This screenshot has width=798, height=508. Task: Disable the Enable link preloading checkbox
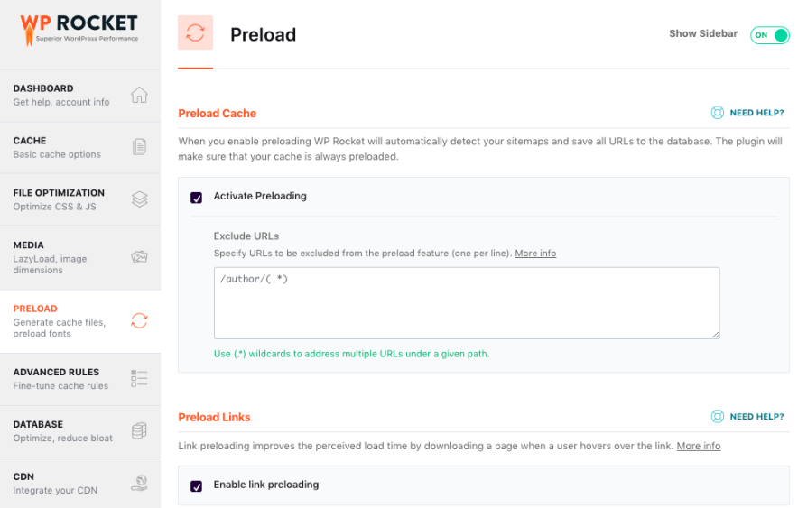(x=196, y=486)
